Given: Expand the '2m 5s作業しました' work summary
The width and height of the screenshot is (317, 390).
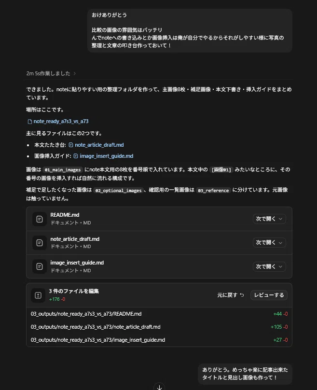Looking at the screenshot, I should [51, 73].
